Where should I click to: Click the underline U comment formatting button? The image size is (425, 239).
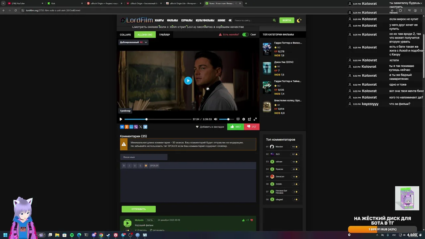point(135,166)
